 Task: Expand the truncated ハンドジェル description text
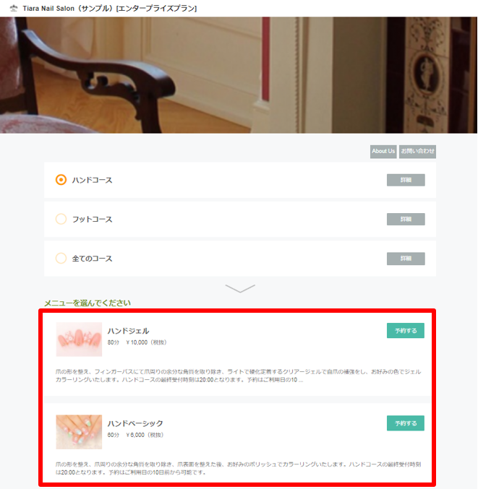tap(238, 376)
